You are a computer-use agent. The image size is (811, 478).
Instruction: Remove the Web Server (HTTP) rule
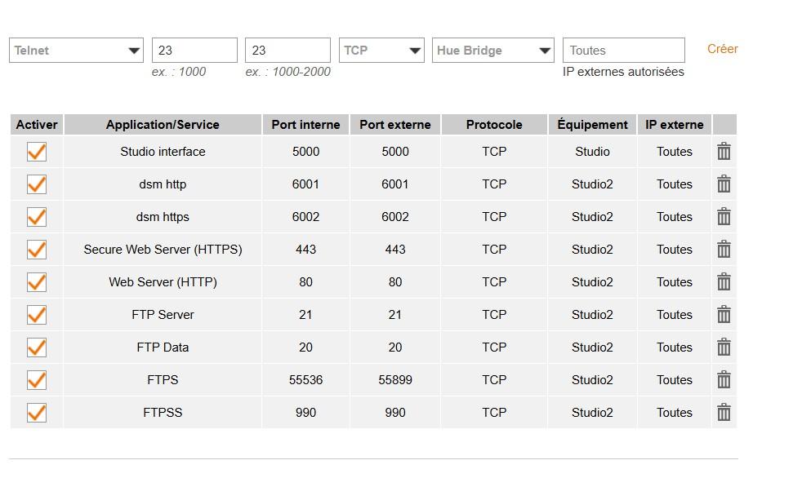pyautogui.click(x=724, y=282)
